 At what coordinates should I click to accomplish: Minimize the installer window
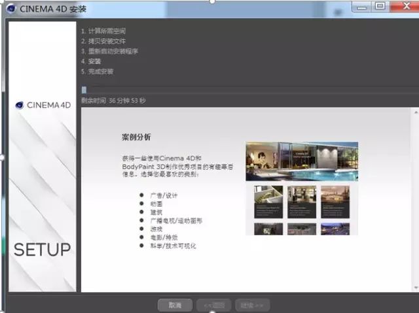362,7
